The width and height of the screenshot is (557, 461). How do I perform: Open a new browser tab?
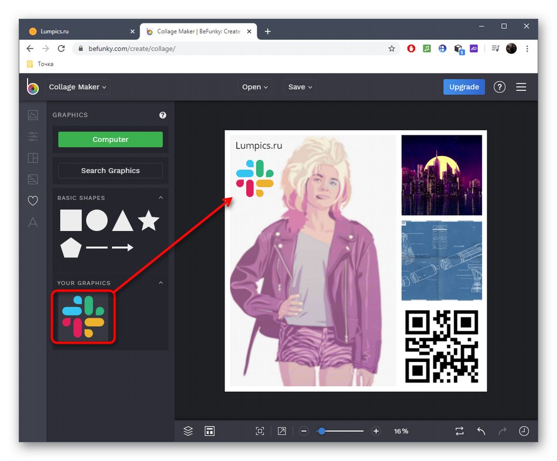268,32
